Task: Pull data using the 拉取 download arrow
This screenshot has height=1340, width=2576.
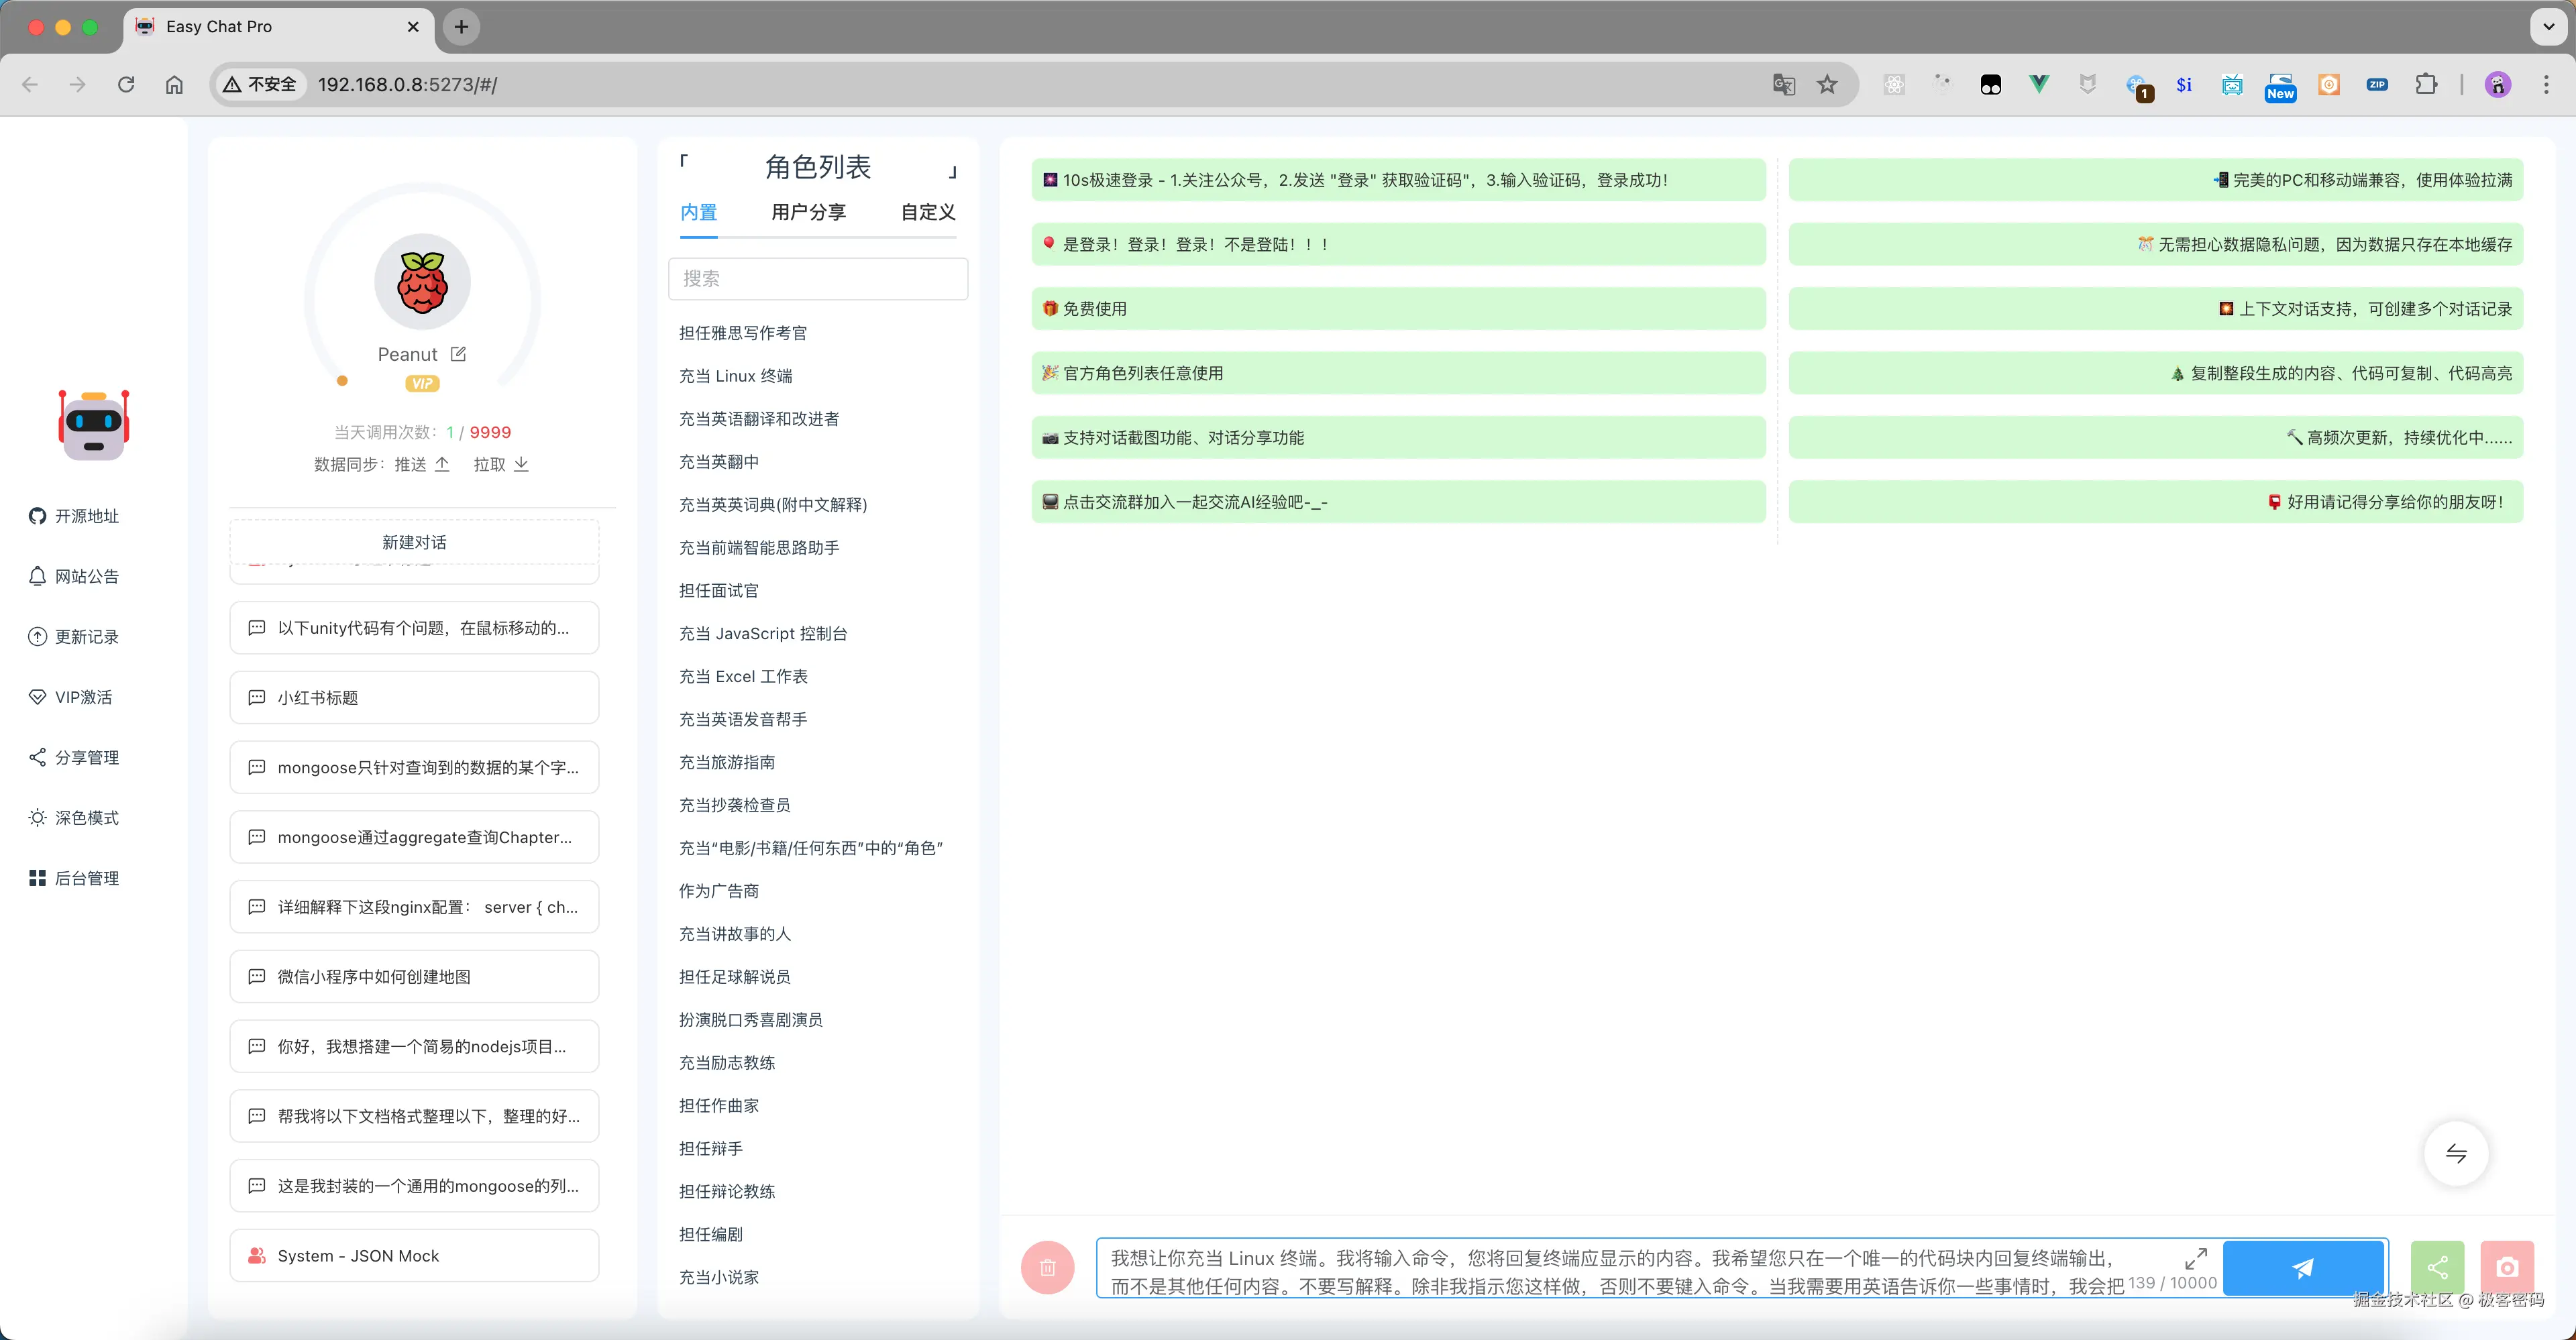Action: coord(521,464)
